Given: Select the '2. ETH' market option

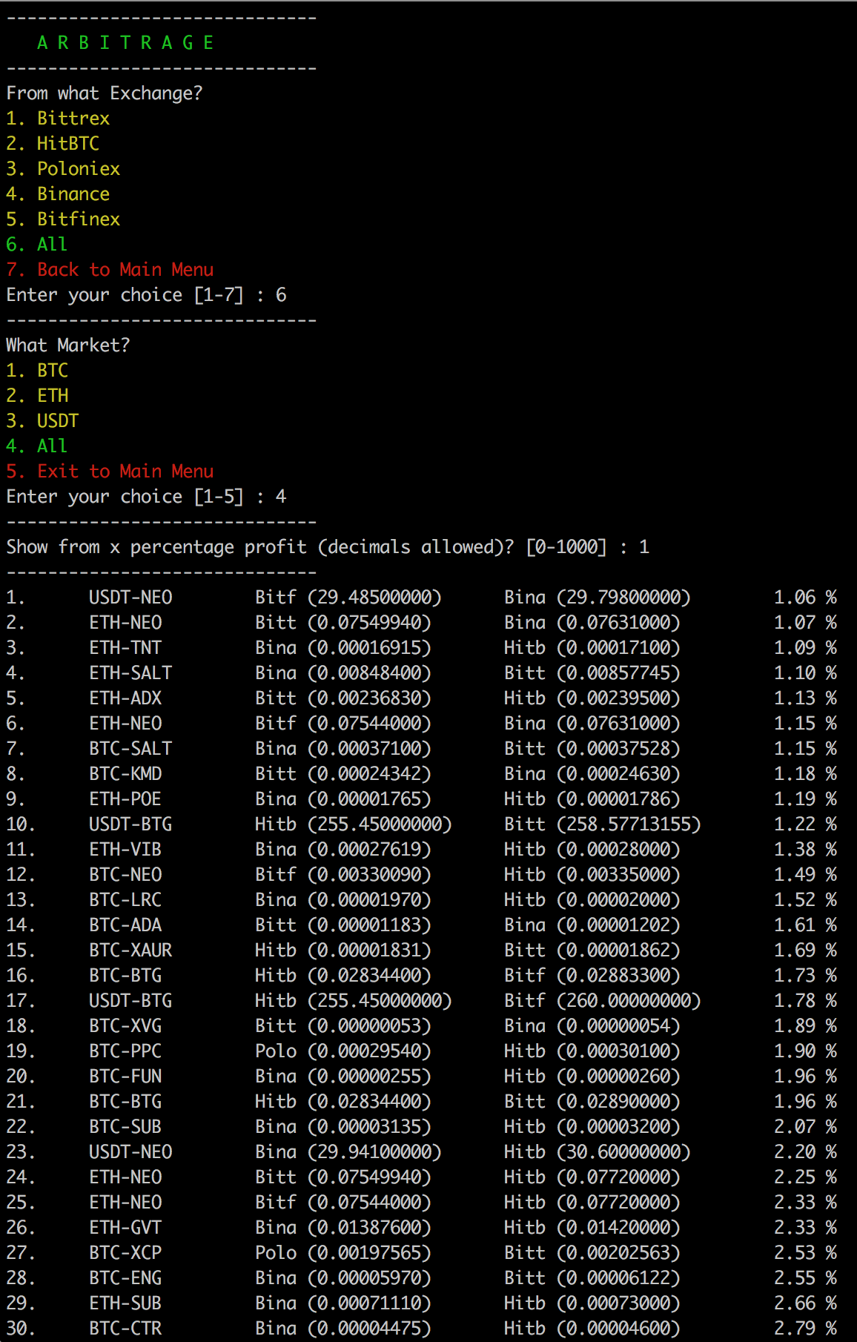Looking at the screenshot, I should [37, 396].
